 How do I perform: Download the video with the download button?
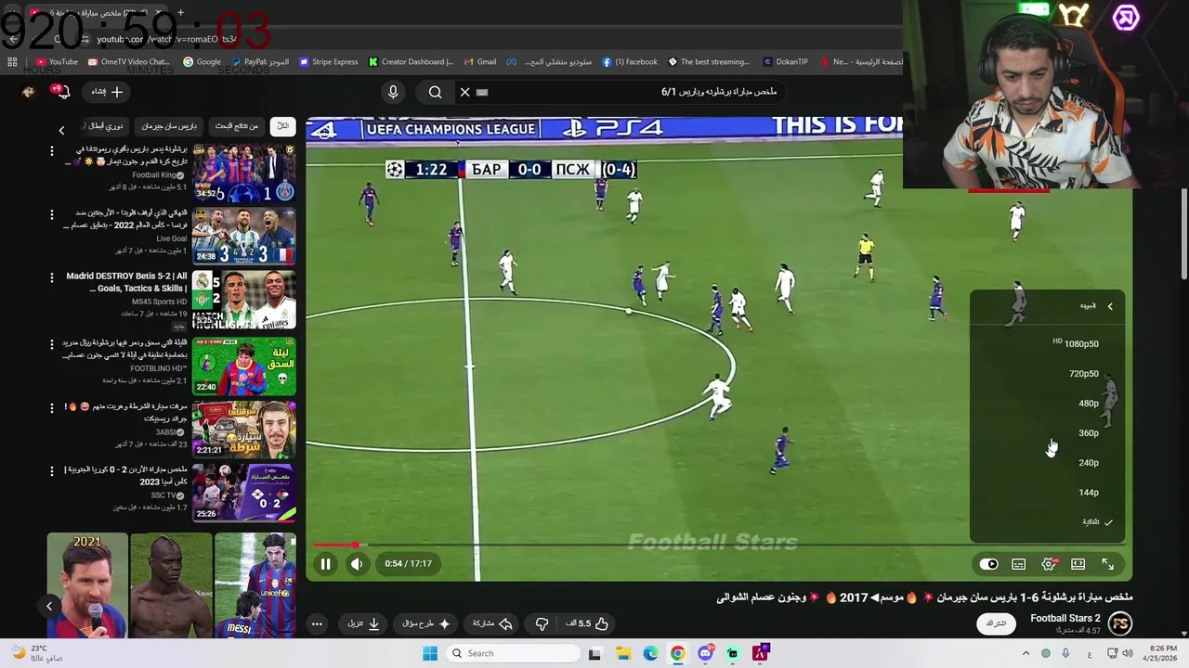[x=364, y=623]
